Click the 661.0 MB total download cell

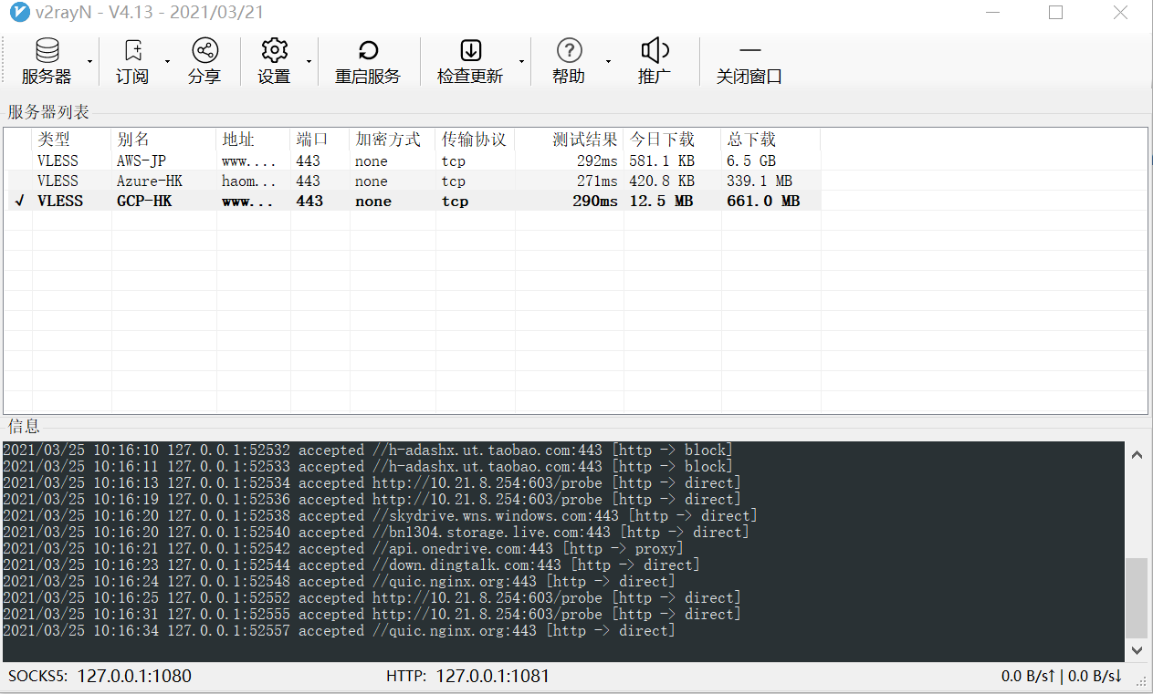click(763, 202)
